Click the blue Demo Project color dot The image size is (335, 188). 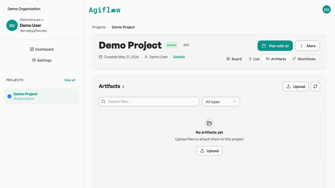[9, 96]
